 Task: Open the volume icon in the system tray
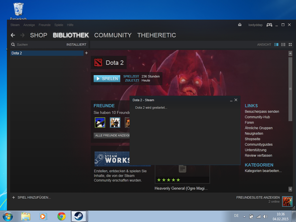pyautogui.click(x=265, y=216)
